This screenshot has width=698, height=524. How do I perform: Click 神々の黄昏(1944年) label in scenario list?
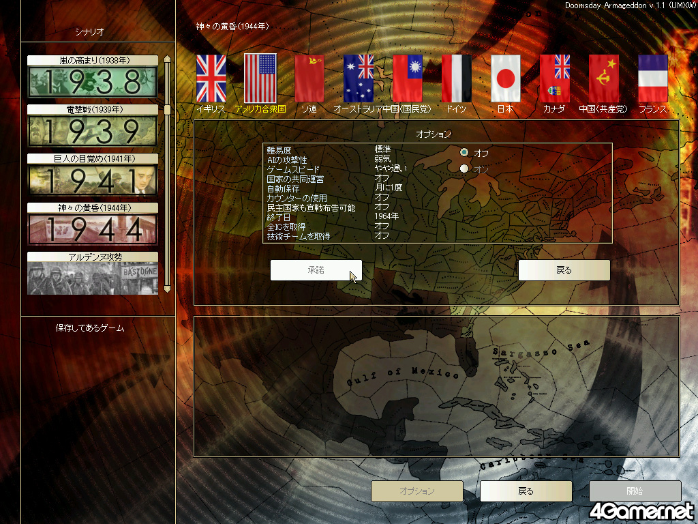point(93,207)
